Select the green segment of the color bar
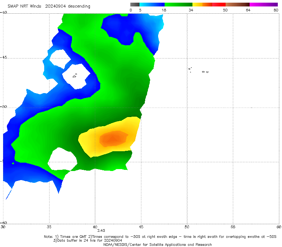The image size is (282, 247). pyautogui.click(x=178, y=5)
